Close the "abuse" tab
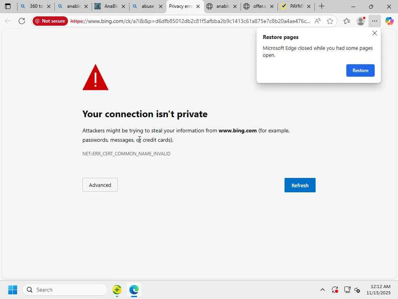This screenshot has width=398, height=299. pos(161,6)
